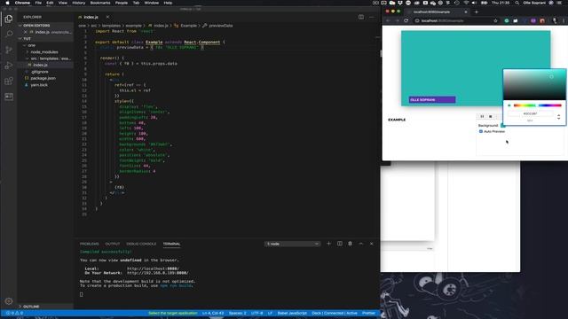This screenshot has width=568, height=319.
Task: Open index.js in the file tree
Action: tap(40, 65)
